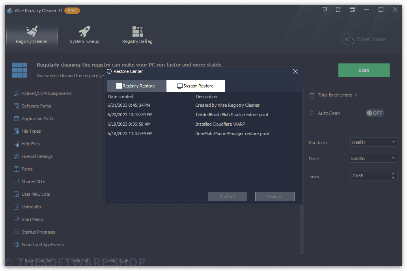Click the Uninstaller icon

tap(16, 207)
